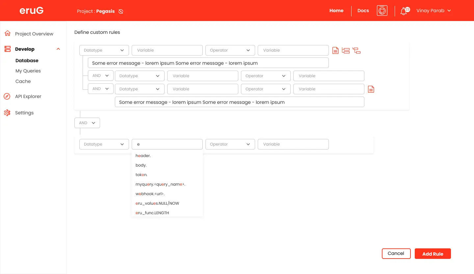Click the nested rule tree icon in first row

pos(356,50)
